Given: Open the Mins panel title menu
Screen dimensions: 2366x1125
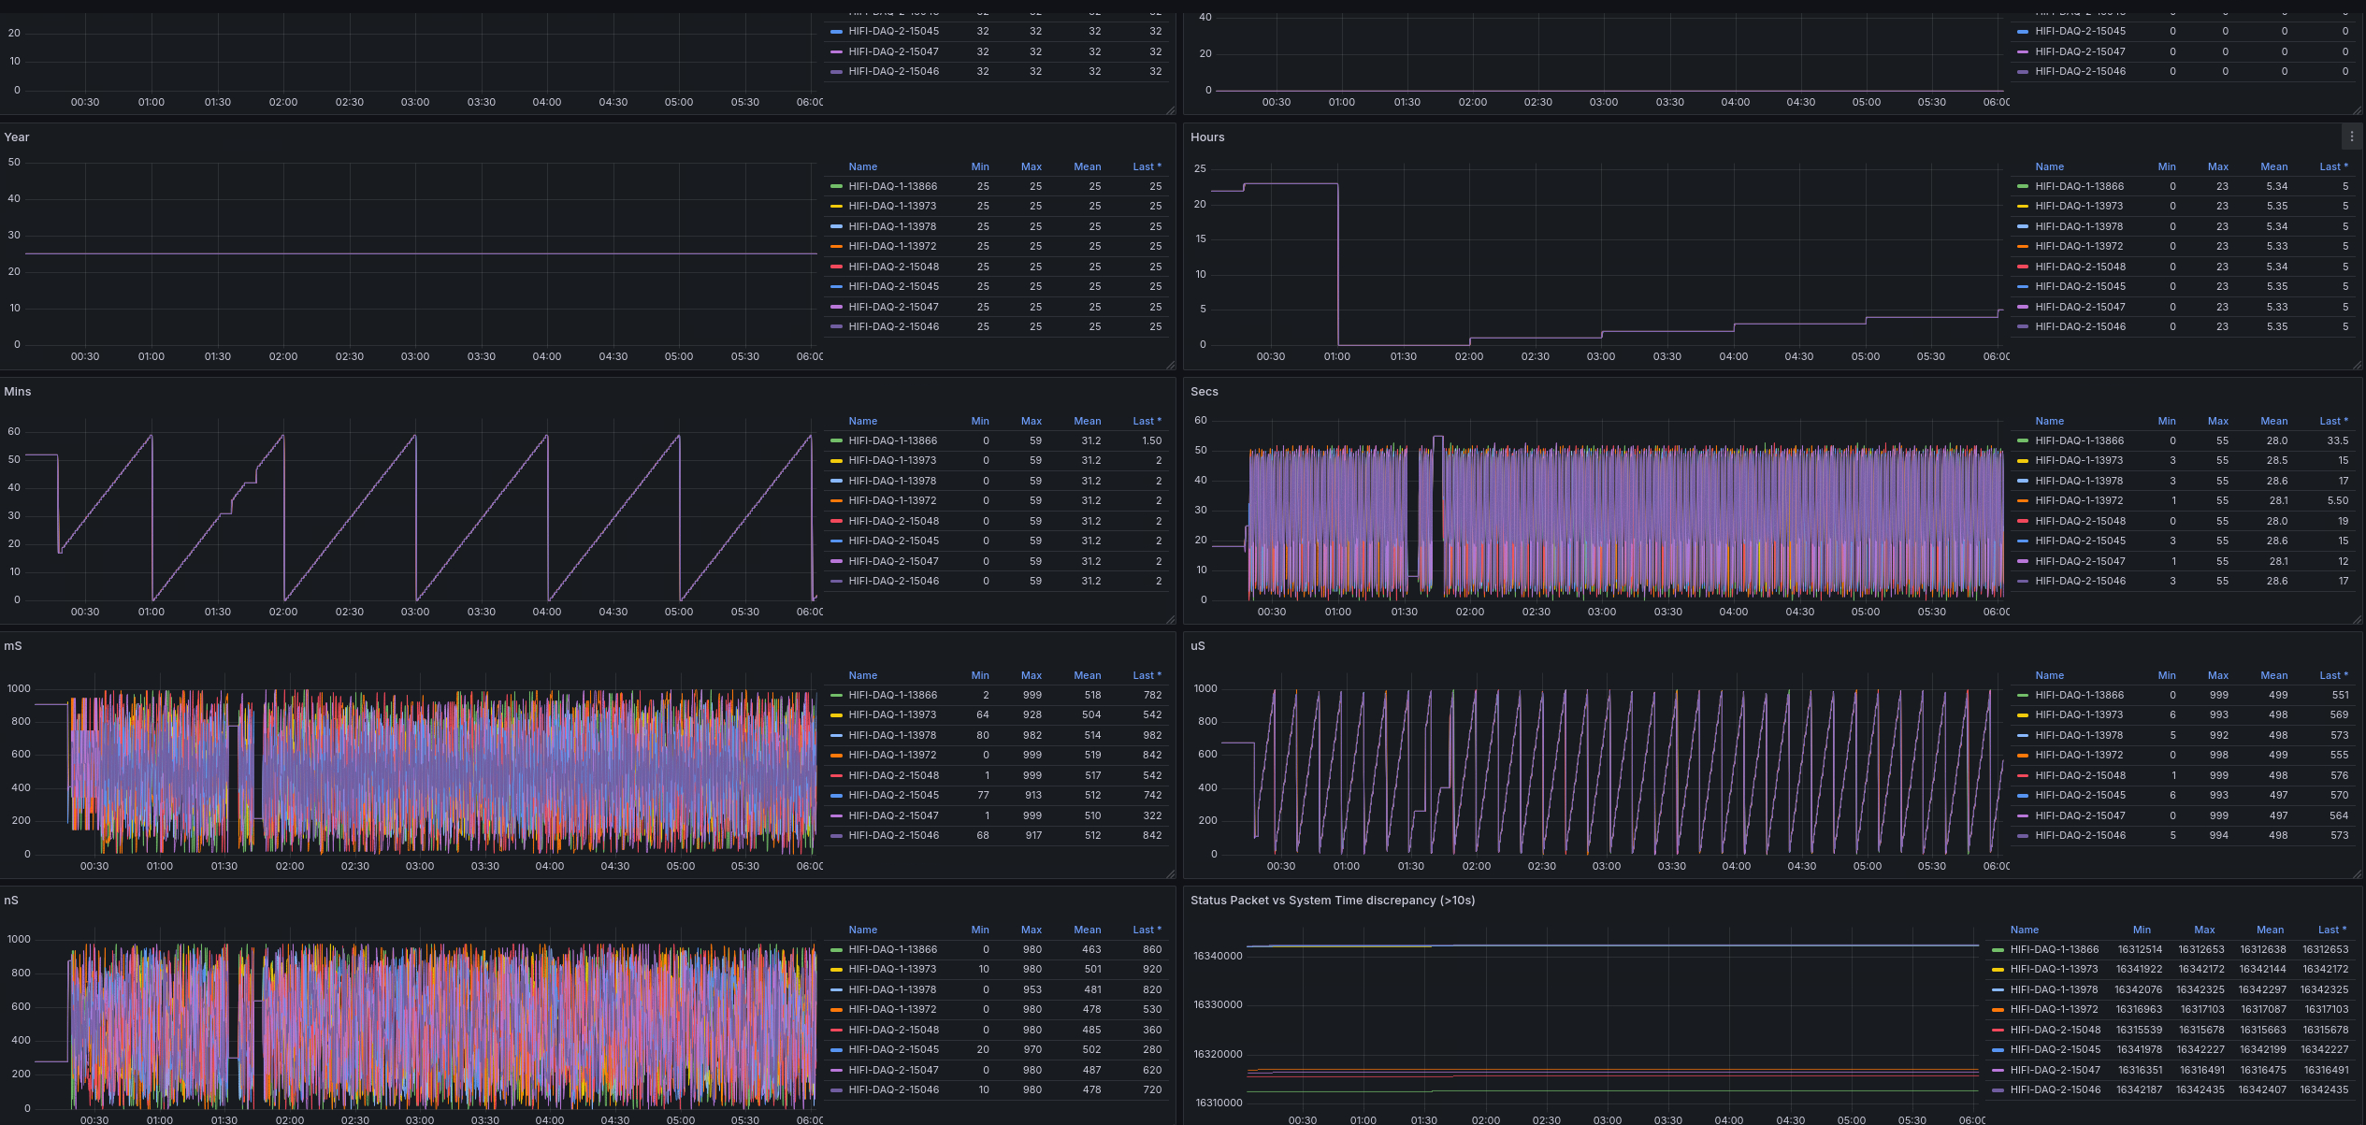Looking at the screenshot, I should 18,392.
